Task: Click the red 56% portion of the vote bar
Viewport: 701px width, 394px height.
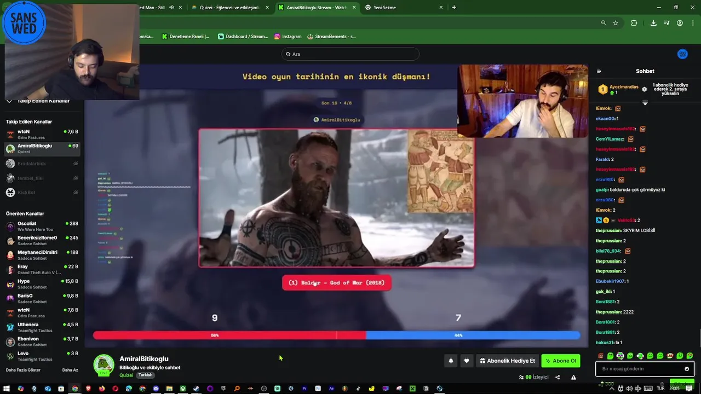Action: (x=229, y=335)
